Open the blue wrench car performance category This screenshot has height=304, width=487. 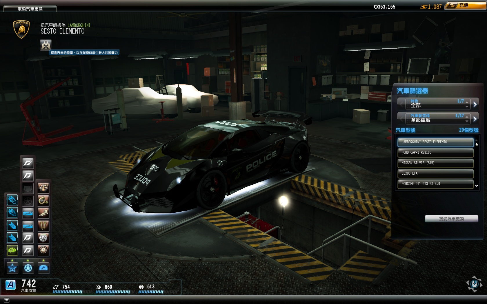[x=43, y=268]
